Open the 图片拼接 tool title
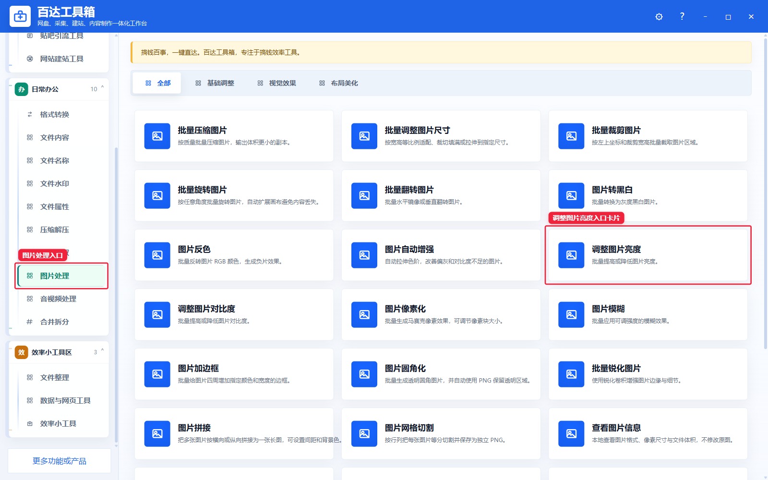 point(194,428)
